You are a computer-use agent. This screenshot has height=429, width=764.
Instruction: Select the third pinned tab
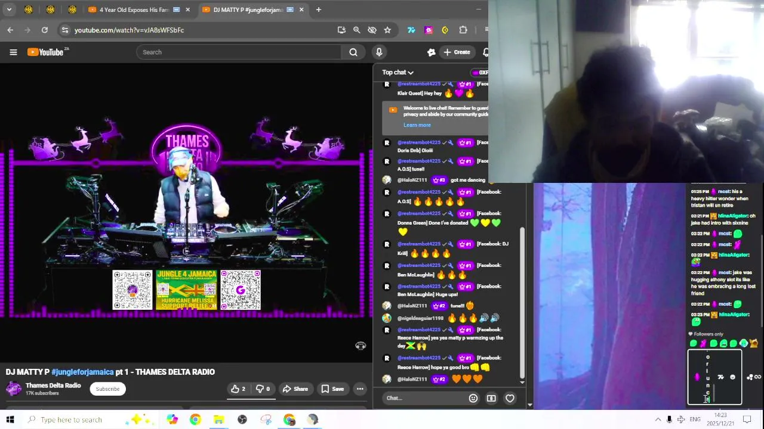click(x=72, y=10)
